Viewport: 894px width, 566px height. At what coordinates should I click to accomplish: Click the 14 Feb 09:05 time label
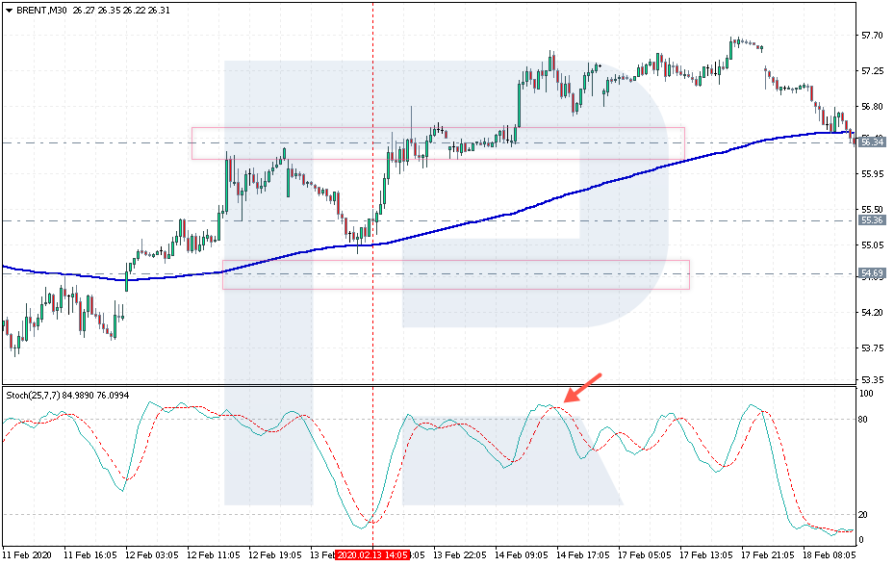[521, 554]
